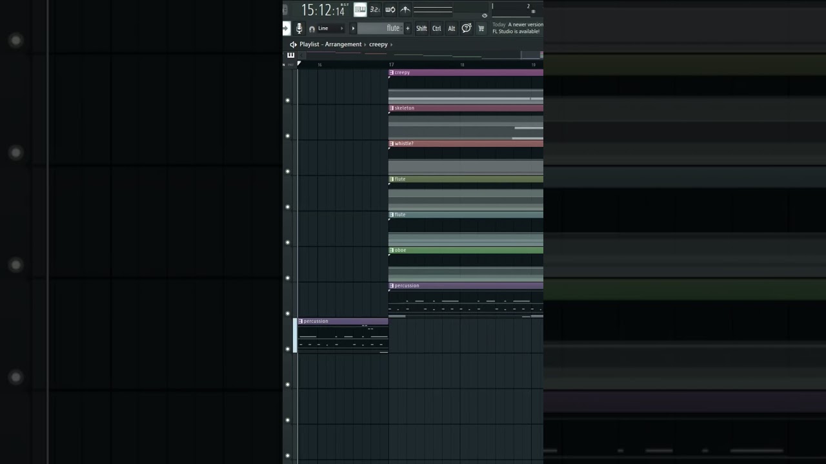Open the whistle? clip menu icon
The height and width of the screenshot is (464, 826).
tap(392, 144)
